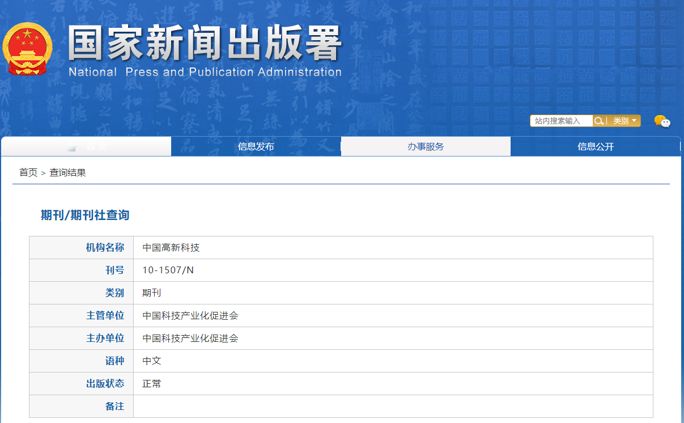The width and height of the screenshot is (684, 423).
Task: Click the national emblem logo
Action: pyautogui.click(x=27, y=49)
